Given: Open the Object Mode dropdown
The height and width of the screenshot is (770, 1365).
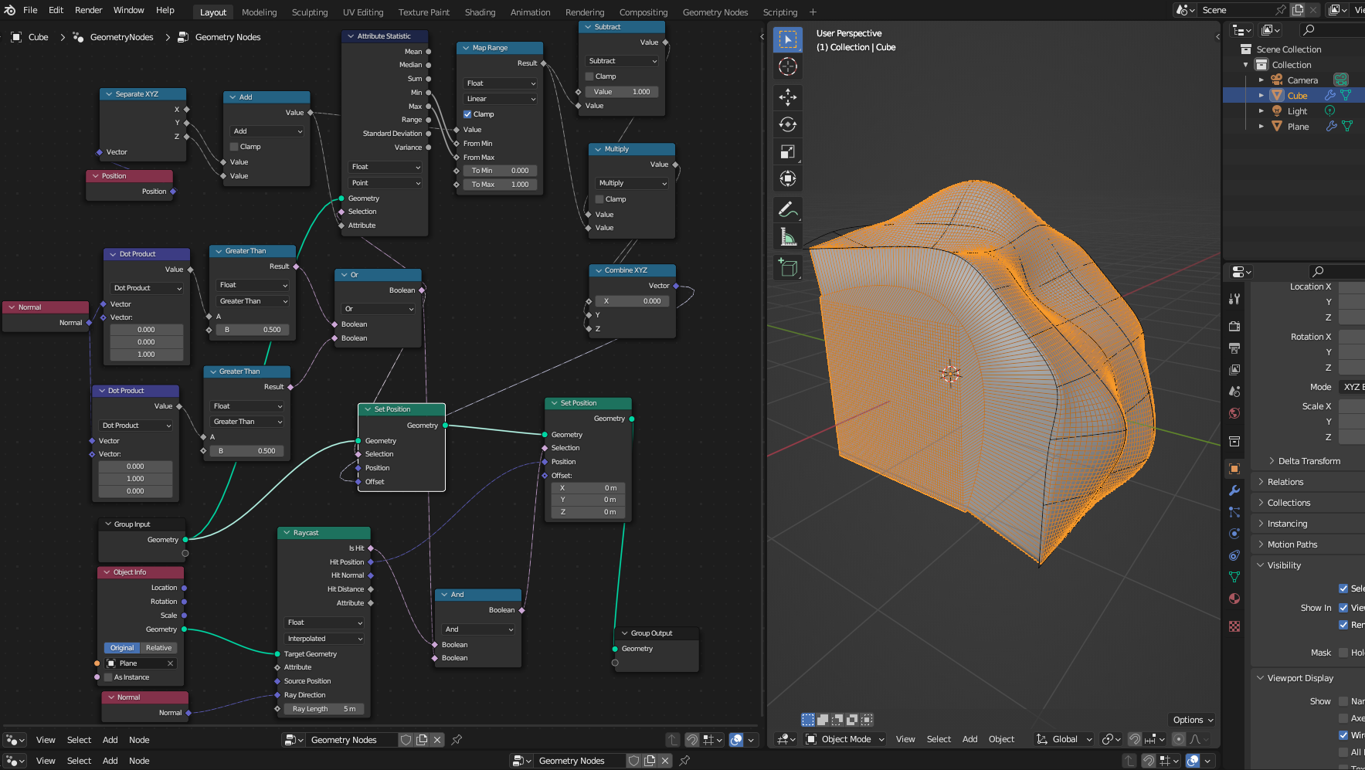Looking at the screenshot, I should (x=845, y=739).
